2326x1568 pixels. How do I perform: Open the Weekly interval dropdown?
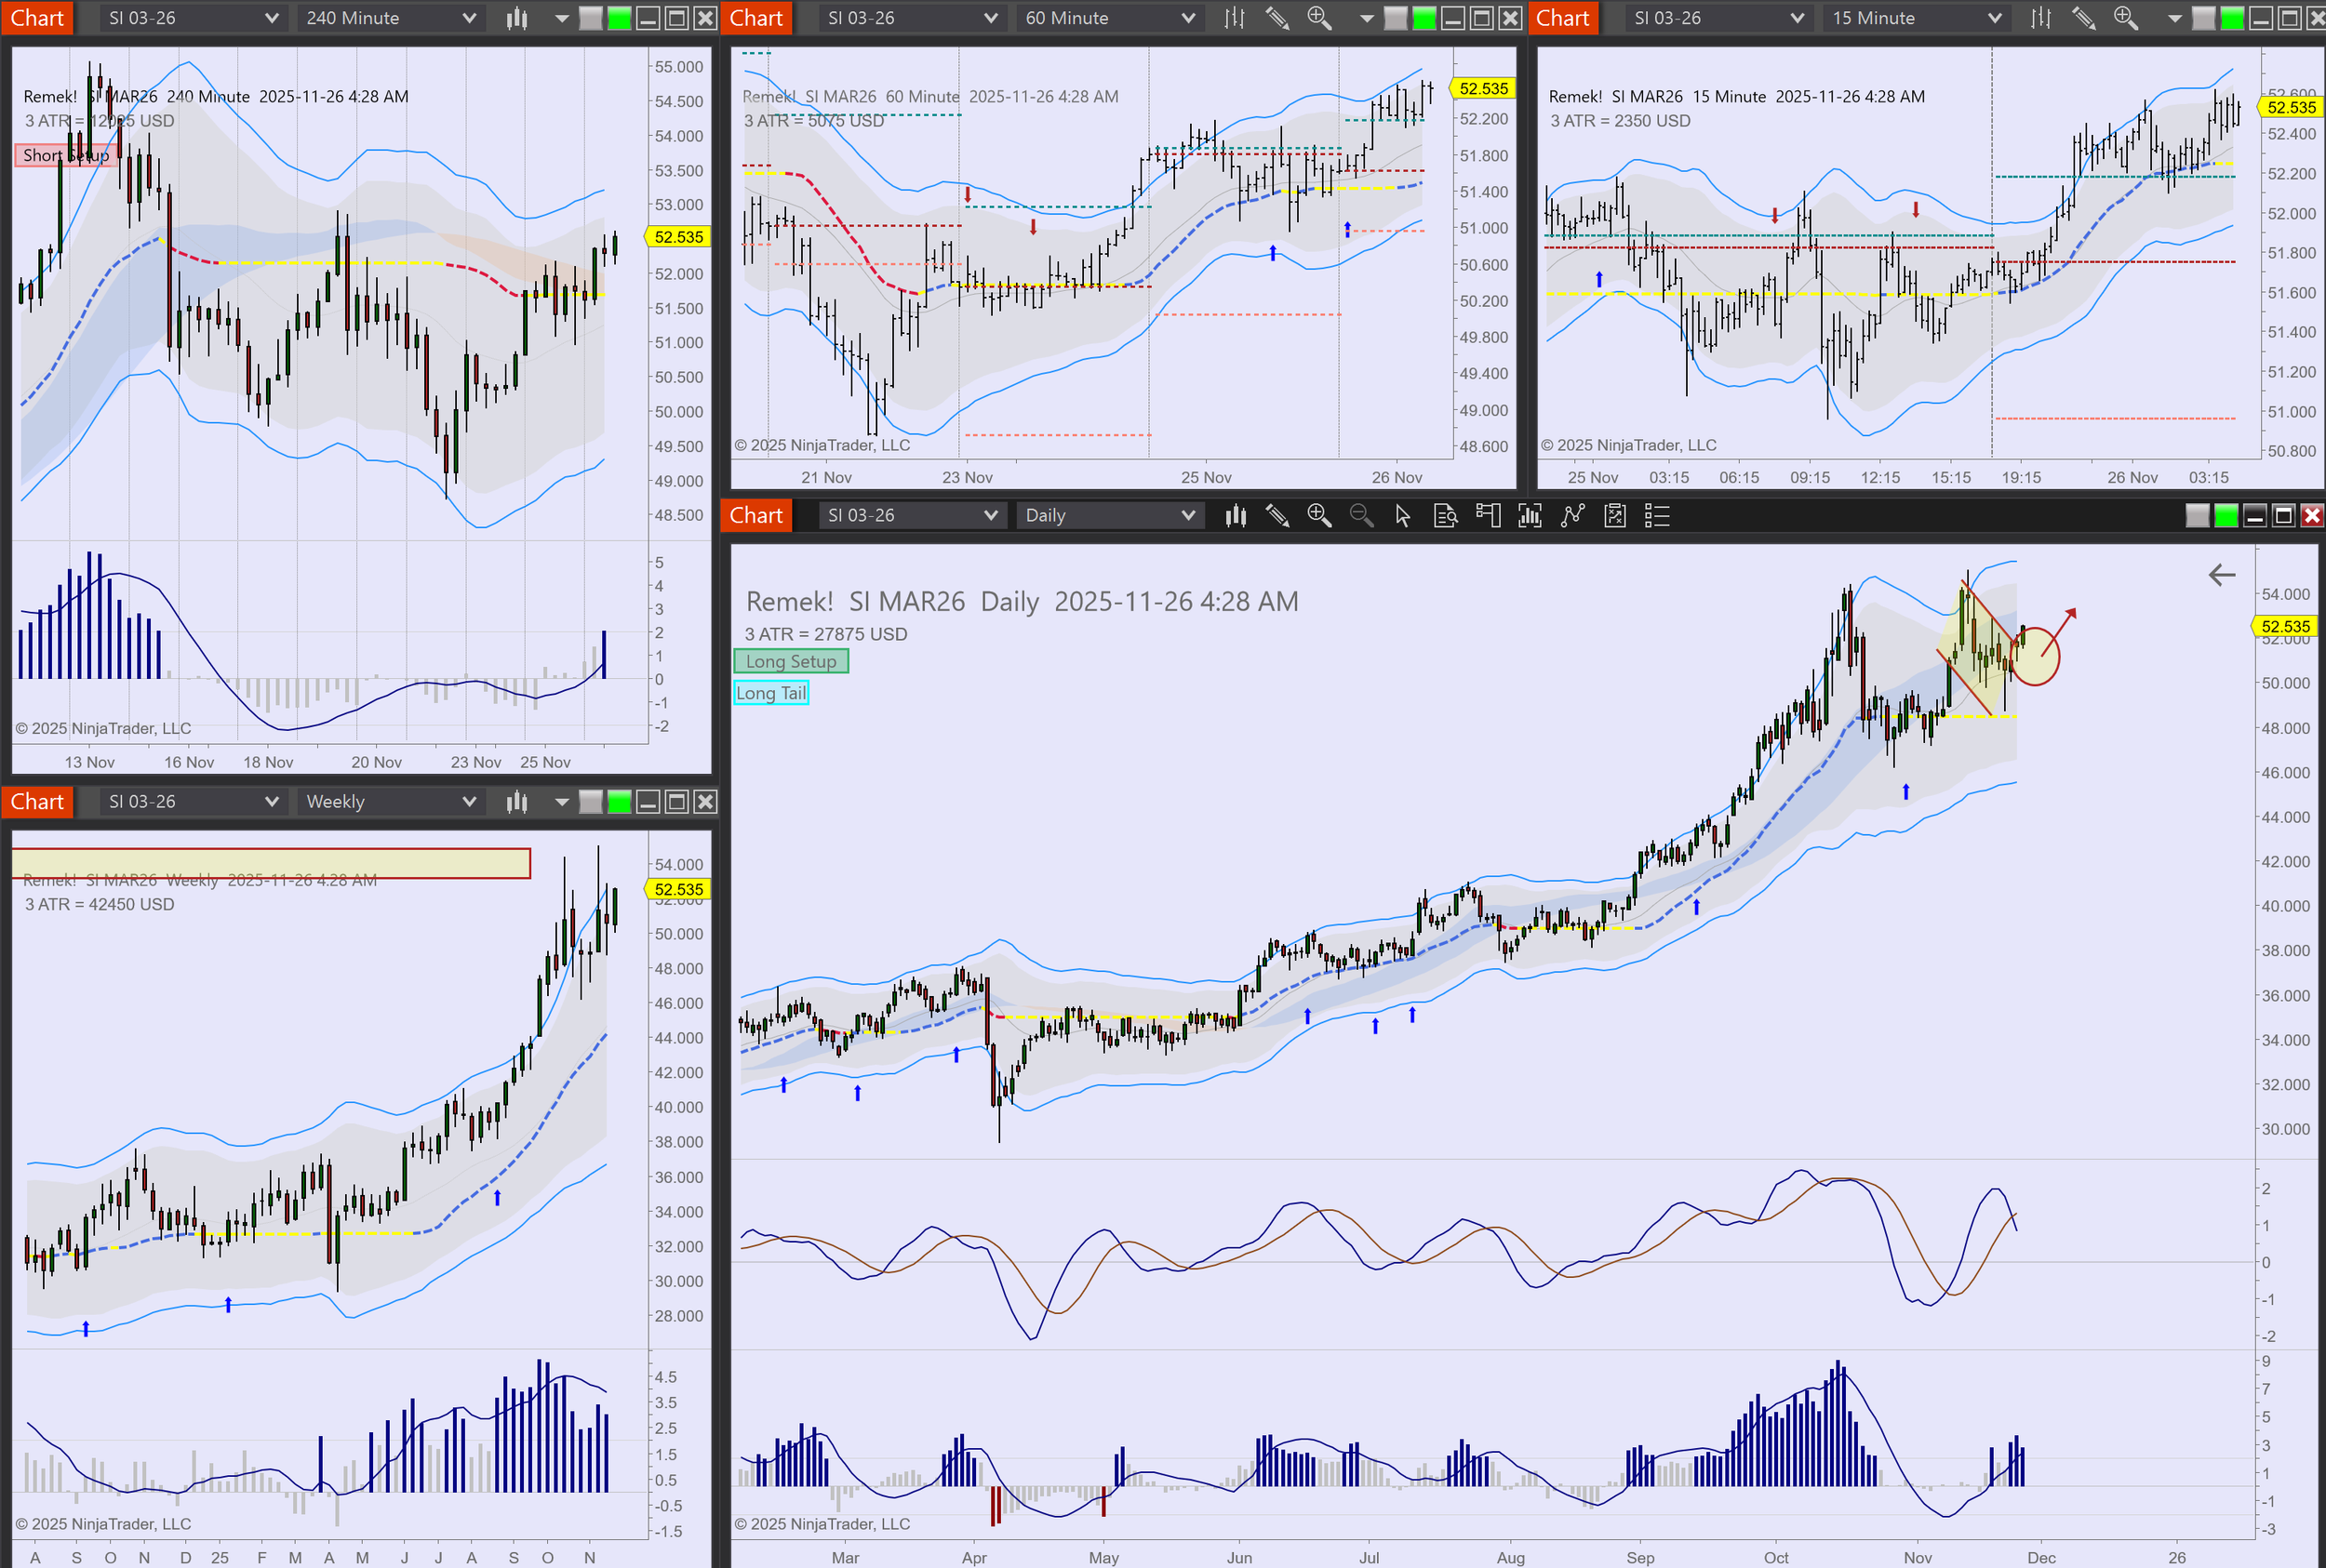coord(390,801)
